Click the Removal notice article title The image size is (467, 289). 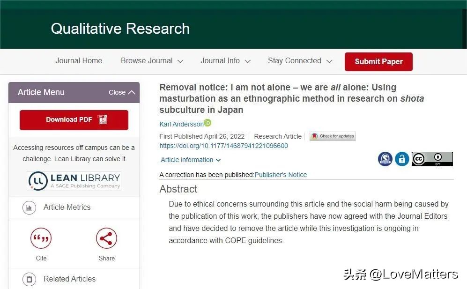(x=291, y=99)
